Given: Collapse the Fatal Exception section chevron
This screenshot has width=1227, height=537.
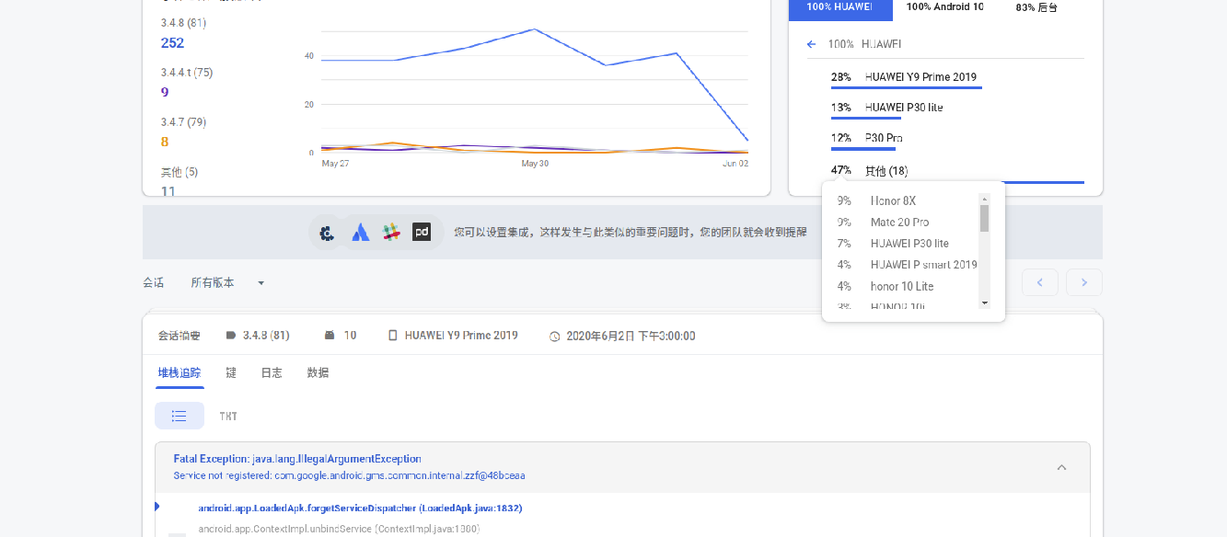Looking at the screenshot, I should 1061,467.
